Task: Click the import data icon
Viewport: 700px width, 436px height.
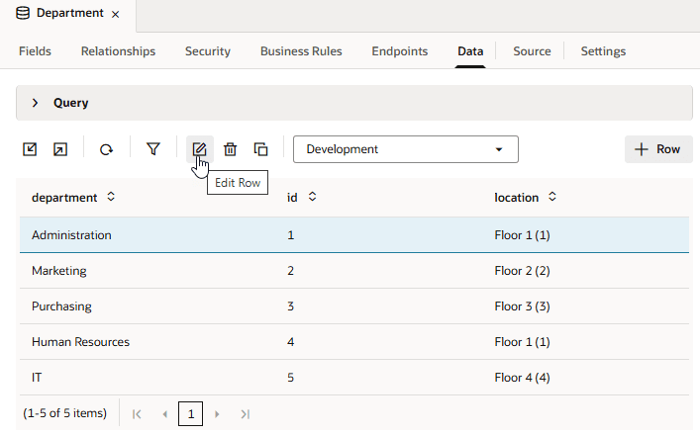Action: (31, 149)
